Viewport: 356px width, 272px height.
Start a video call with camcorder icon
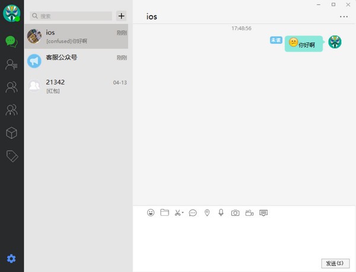[250, 213]
